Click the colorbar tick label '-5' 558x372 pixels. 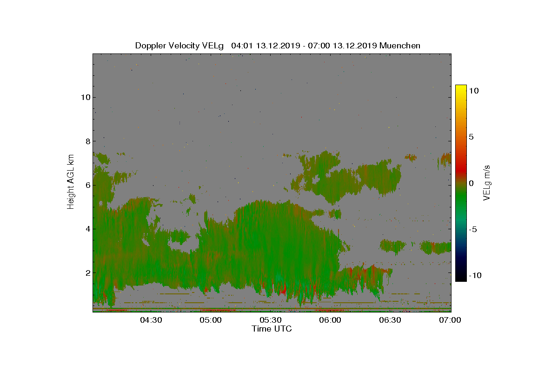472,229
